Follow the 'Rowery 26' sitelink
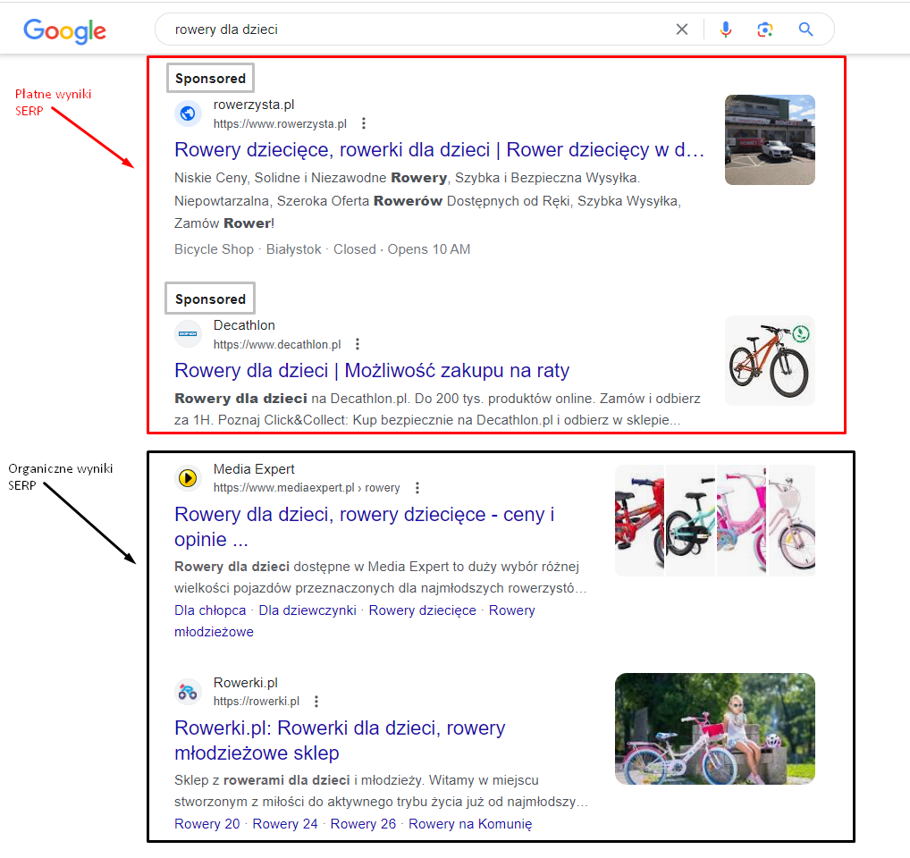 coord(363,824)
